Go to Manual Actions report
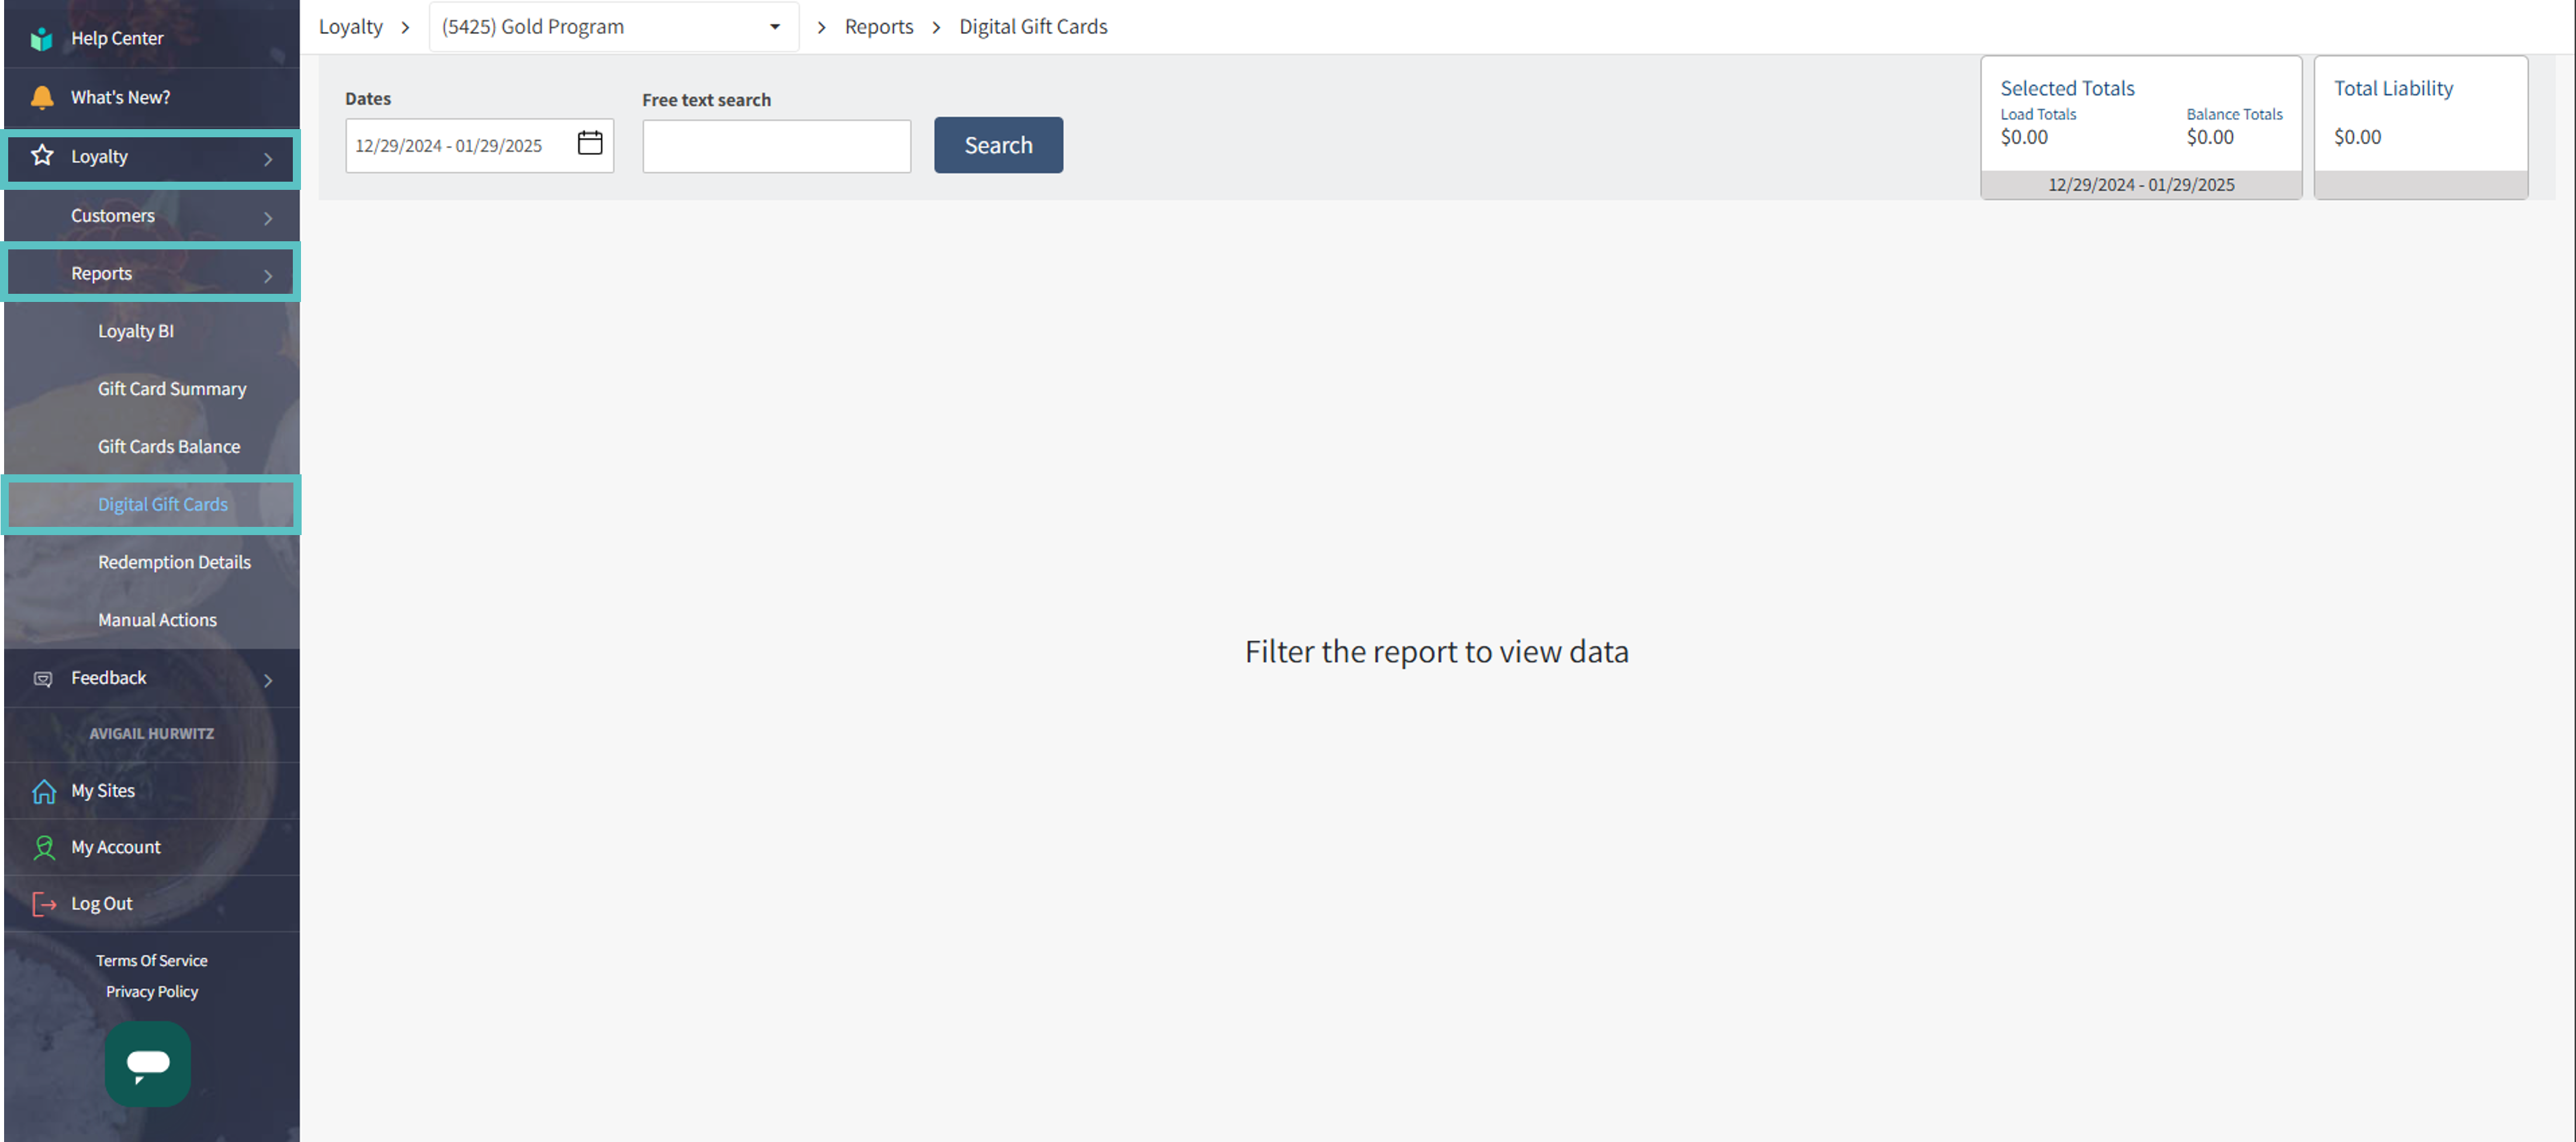The width and height of the screenshot is (2576, 1142). [x=157, y=619]
